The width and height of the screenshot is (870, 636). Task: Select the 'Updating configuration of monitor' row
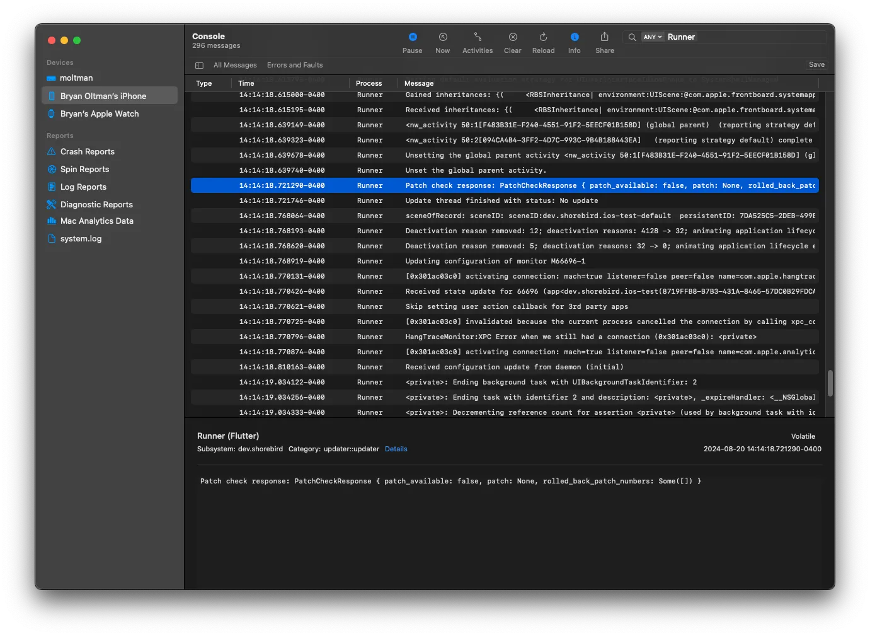[x=505, y=261]
